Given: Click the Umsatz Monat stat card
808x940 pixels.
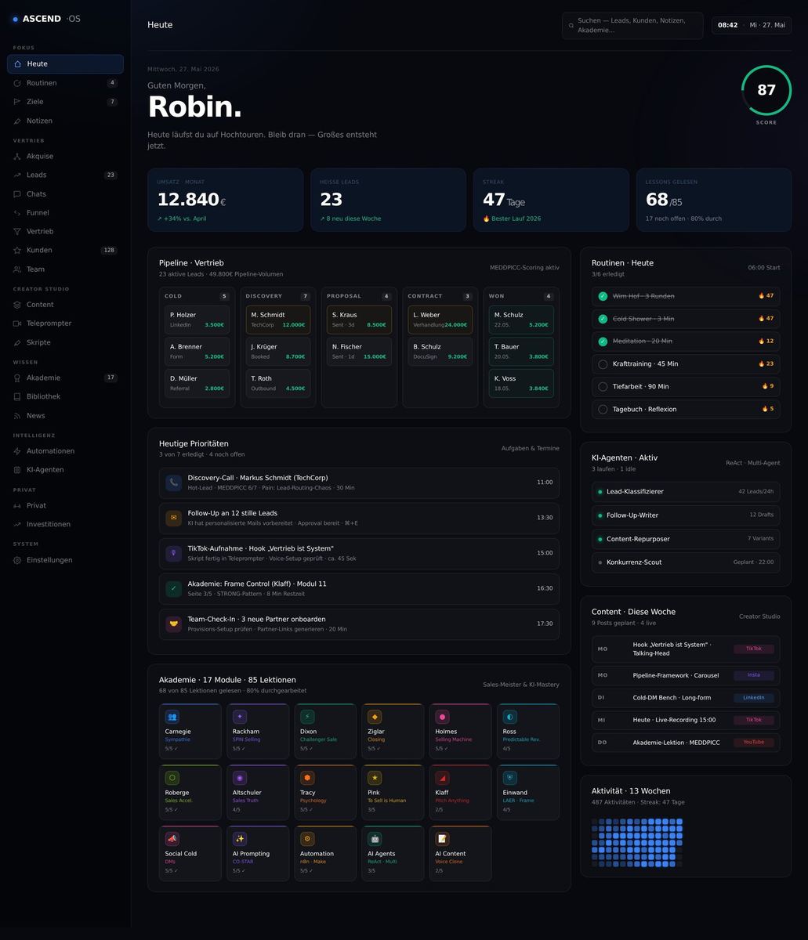Looking at the screenshot, I should 225,200.
